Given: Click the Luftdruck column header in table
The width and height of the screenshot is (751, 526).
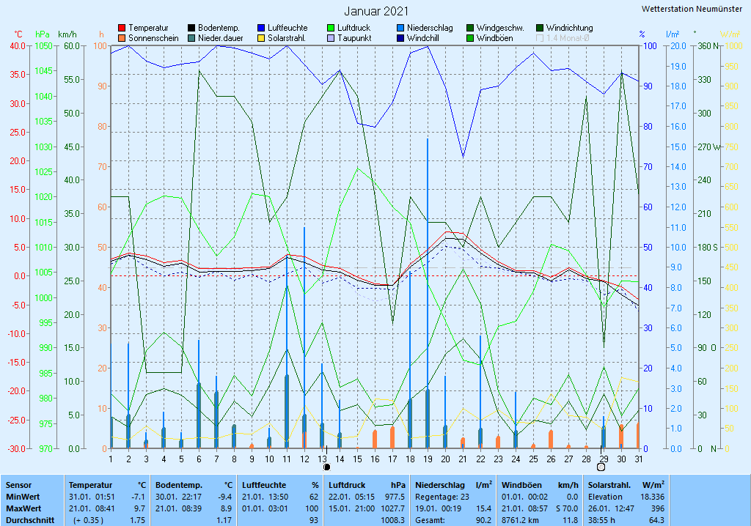Looking at the screenshot, I should pyautogui.click(x=347, y=485).
